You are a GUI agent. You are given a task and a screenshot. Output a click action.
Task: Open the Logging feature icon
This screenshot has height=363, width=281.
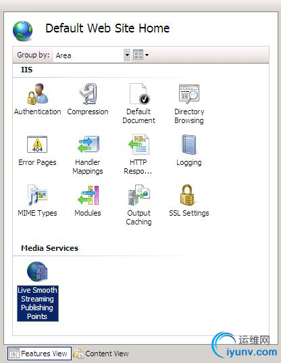click(x=189, y=145)
